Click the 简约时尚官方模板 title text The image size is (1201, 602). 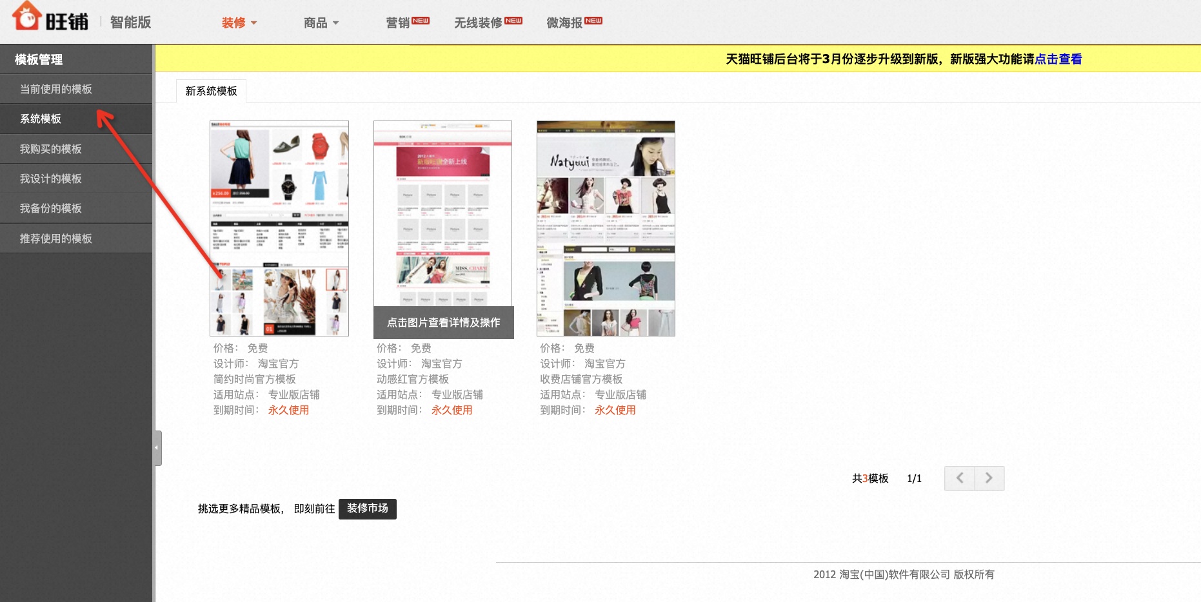255,379
